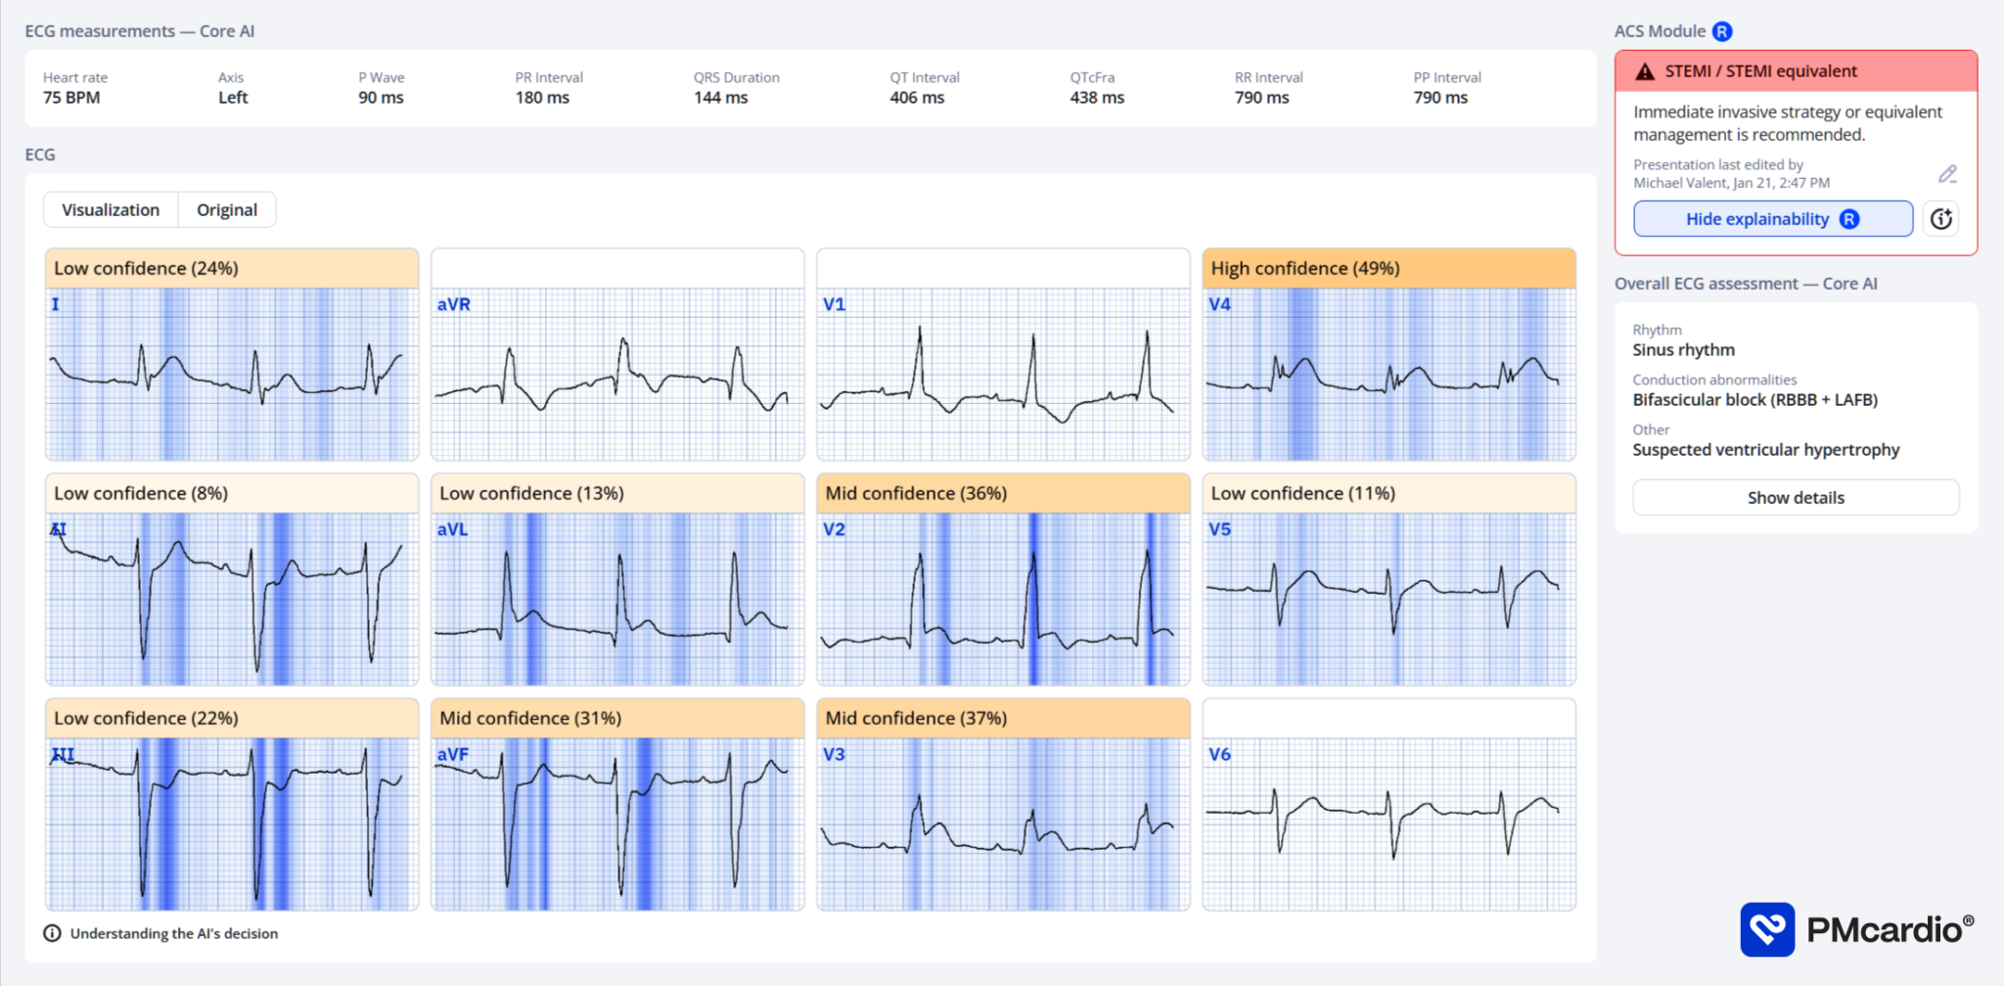Image resolution: width=2004 pixels, height=986 pixels.
Task: Click the info icon before Understanding the AI's decision
Action: pos(50,933)
